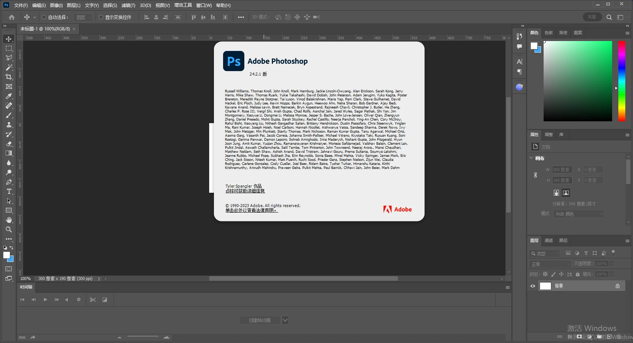
Task: Select the History Brush tool
Action: [x=9, y=134]
